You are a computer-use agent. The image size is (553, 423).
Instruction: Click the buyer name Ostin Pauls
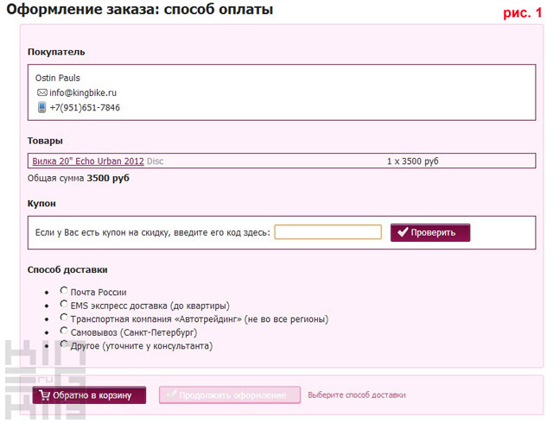coord(57,78)
